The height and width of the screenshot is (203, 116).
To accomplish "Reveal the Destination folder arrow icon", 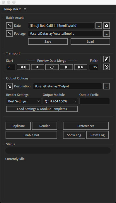I will pos(9,86).
